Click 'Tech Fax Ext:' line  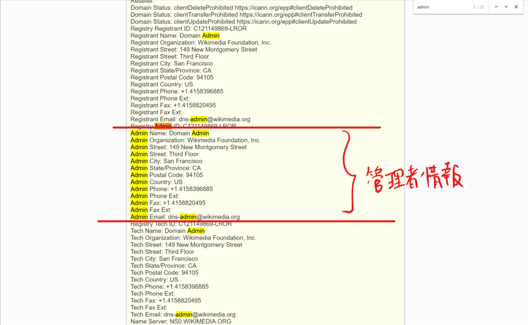(149, 307)
